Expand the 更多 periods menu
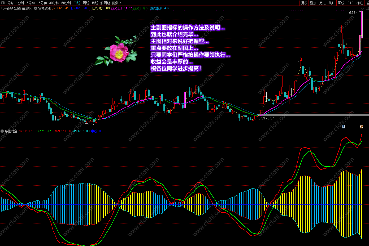Image resolution: width=369 pixels, height=246 pixels. [116, 3]
